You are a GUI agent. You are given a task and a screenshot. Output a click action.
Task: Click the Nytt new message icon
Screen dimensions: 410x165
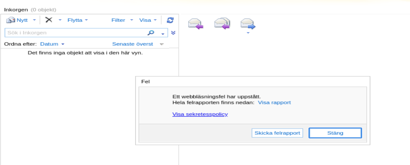click(x=11, y=20)
